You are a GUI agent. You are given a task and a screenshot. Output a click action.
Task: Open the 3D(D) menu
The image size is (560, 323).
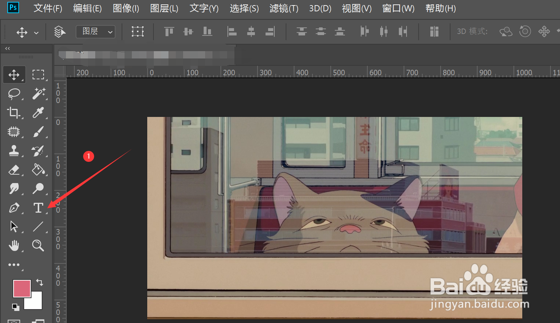point(320,8)
